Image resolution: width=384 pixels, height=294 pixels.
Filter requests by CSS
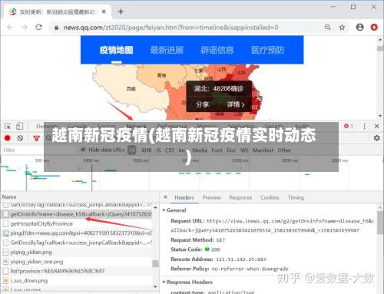[170, 150]
